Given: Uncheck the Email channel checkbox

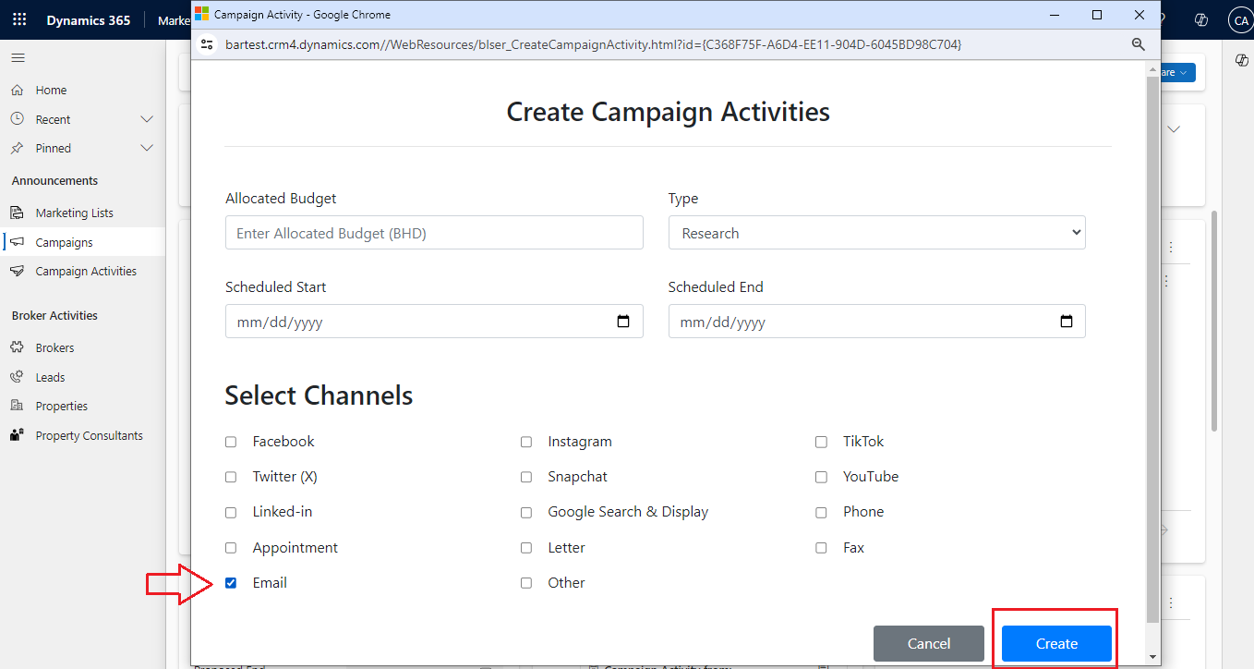Looking at the screenshot, I should coord(231,583).
